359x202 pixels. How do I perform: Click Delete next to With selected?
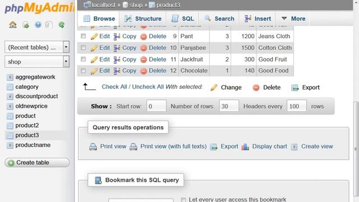pyautogui.click(x=271, y=88)
